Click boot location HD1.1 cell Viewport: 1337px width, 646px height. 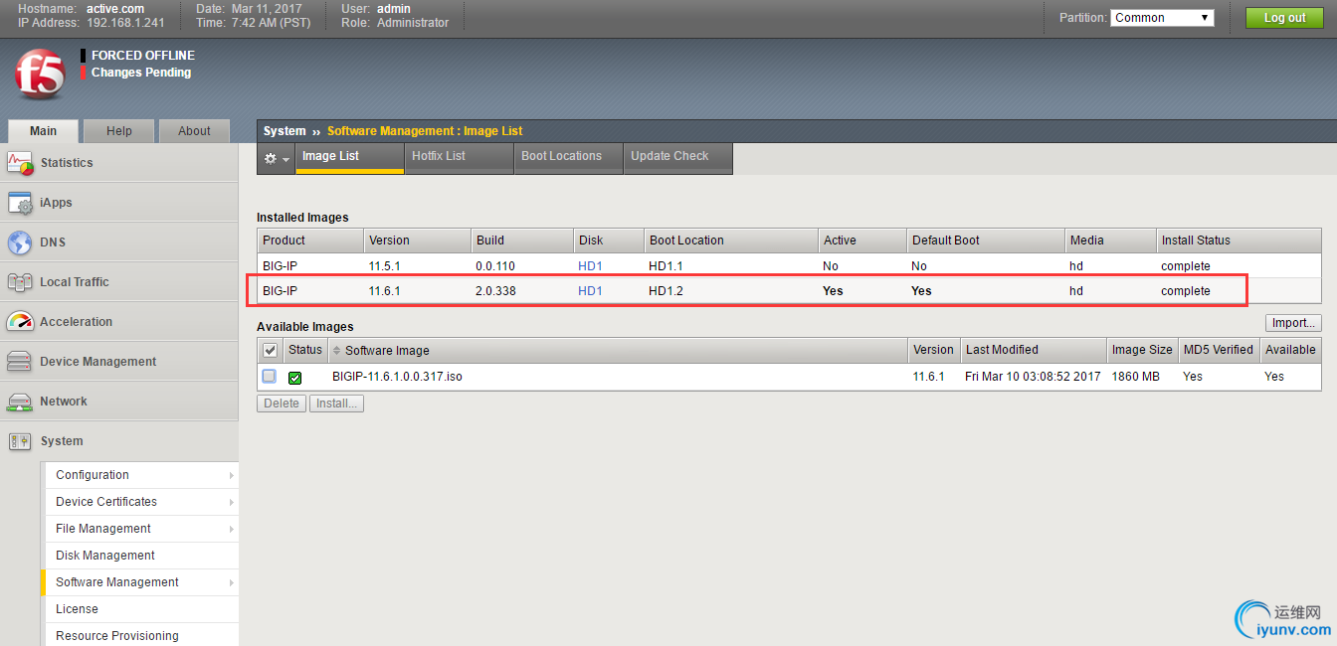[666, 266]
